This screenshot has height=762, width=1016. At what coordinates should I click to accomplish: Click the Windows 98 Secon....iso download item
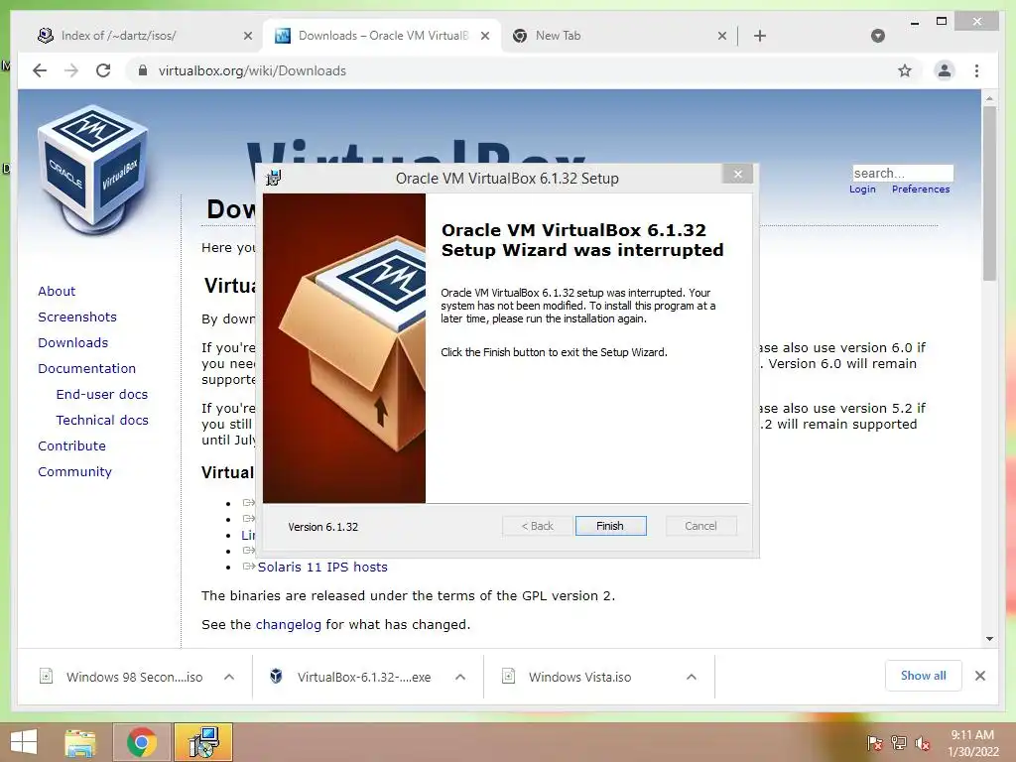(x=134, y=677)
